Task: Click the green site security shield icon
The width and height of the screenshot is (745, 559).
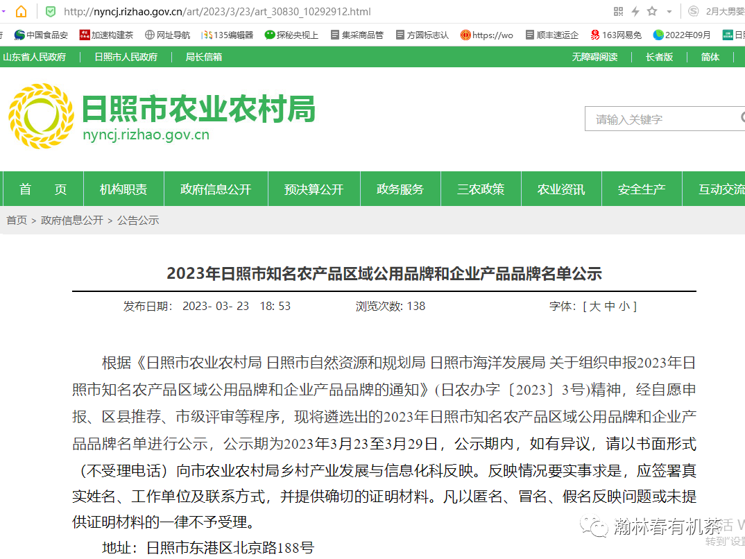Action: pyautogui.click(x=50, y=11)
